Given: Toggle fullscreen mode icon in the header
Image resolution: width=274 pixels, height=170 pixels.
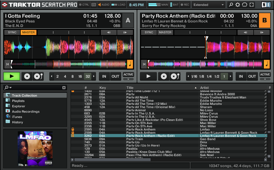Looking at the screenshot, I should pos(251,5).
